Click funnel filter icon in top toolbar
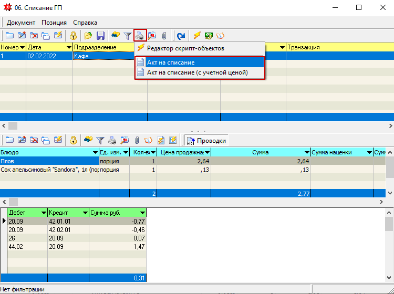Viewport: 394px width, 294px height. tap(128, 36)
